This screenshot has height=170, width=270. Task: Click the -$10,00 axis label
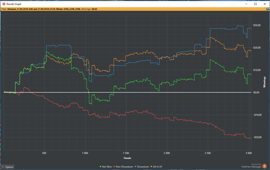257,115
